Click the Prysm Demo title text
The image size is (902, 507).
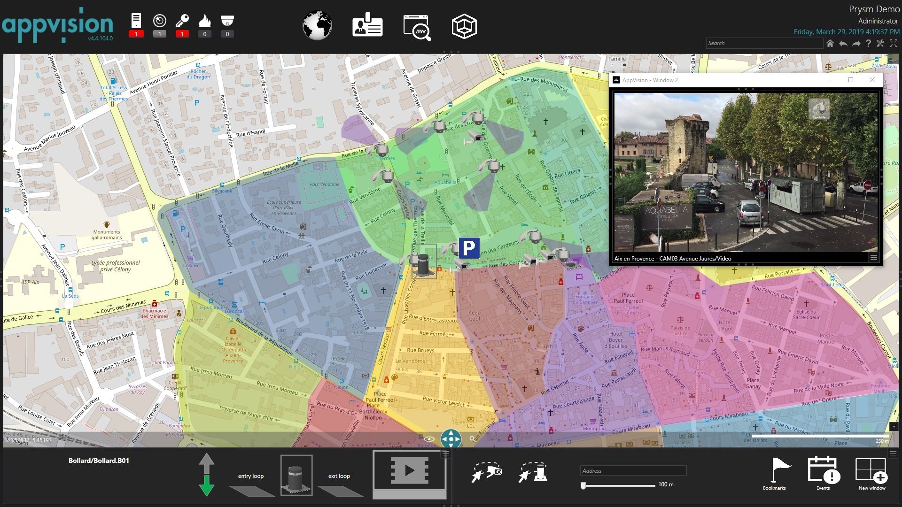(874, 9)
